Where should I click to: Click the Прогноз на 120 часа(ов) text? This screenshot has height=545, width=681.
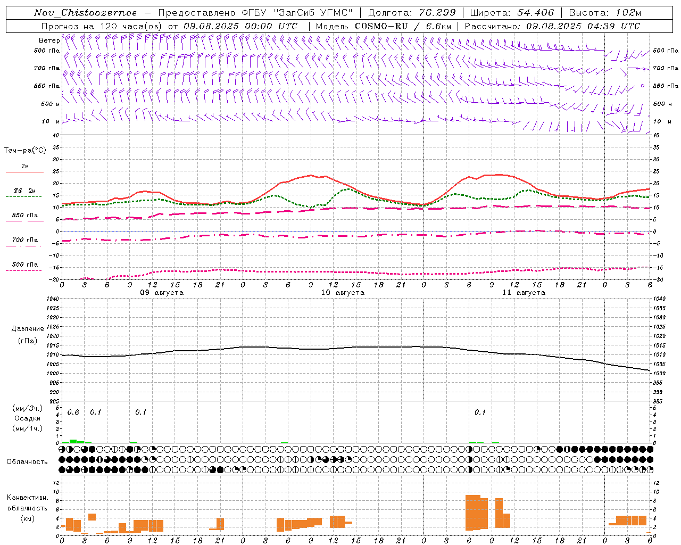point(103,26)
